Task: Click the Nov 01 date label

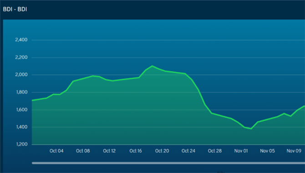Action: (241, 151)
